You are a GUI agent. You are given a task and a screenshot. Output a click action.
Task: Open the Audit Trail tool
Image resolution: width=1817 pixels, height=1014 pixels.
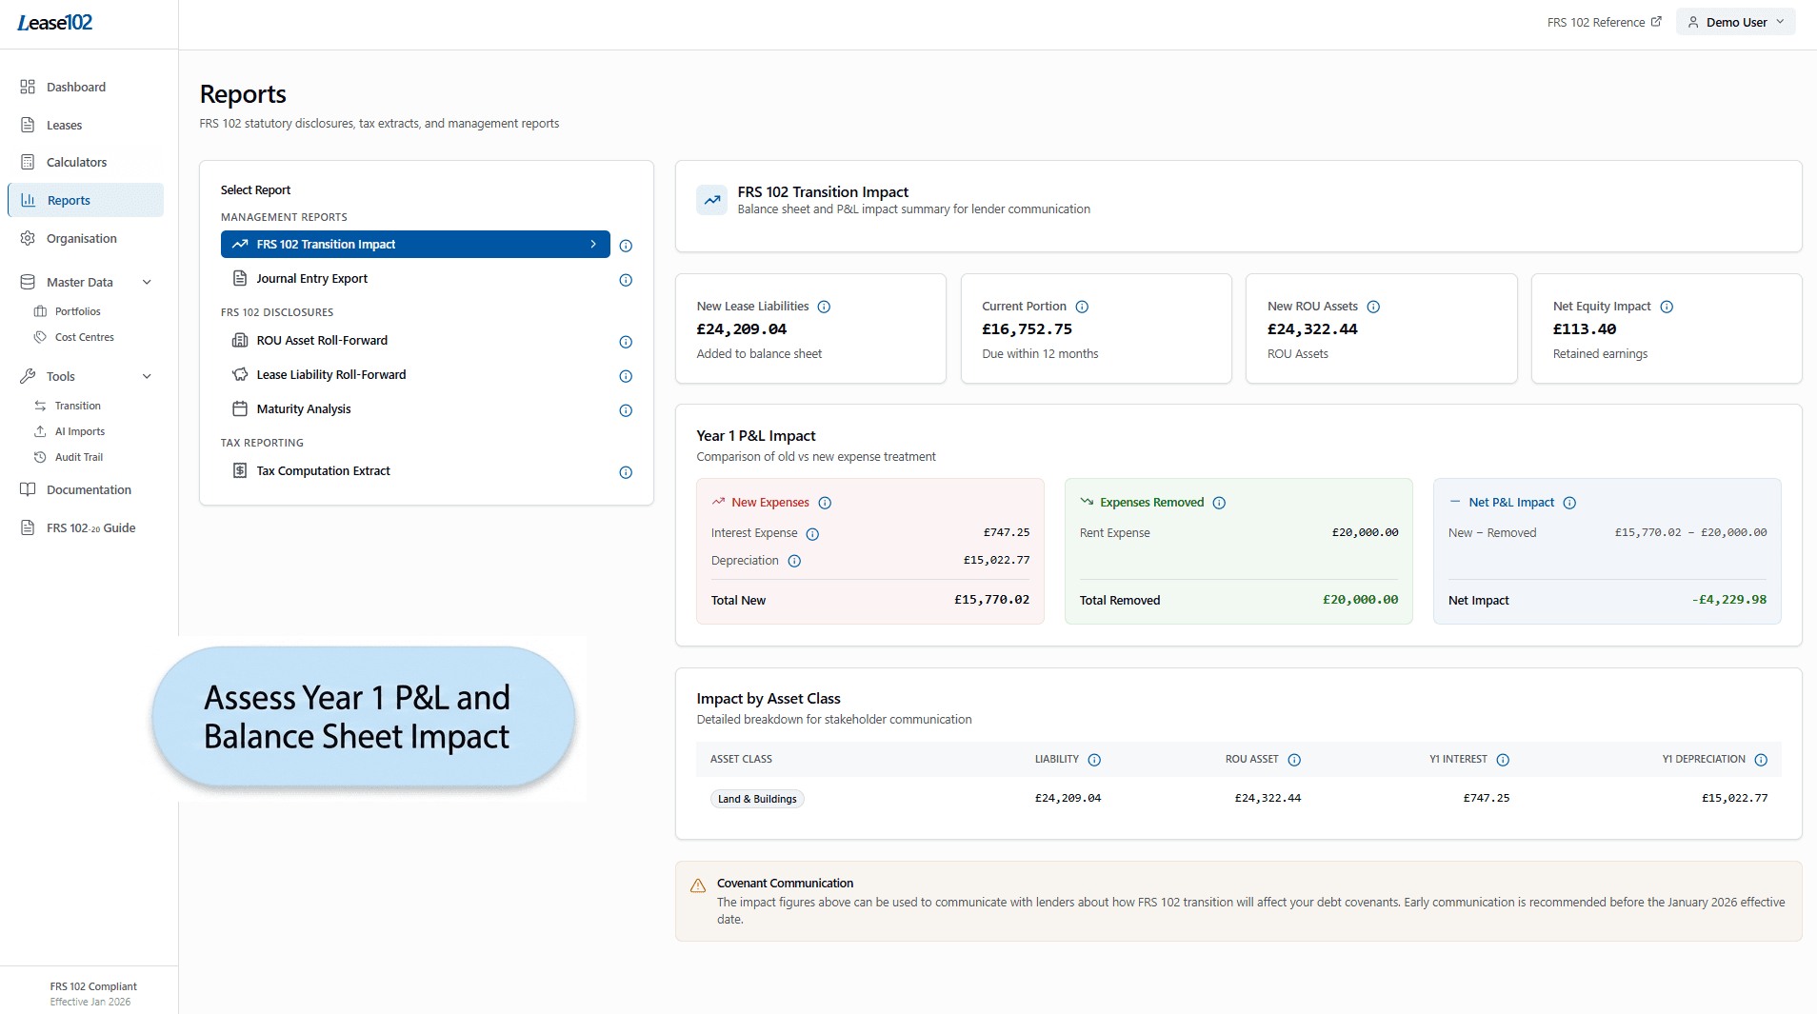[x=79, y=456]
